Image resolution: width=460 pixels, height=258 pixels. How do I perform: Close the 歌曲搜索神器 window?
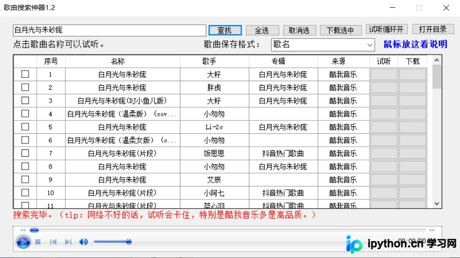point(446,8)
